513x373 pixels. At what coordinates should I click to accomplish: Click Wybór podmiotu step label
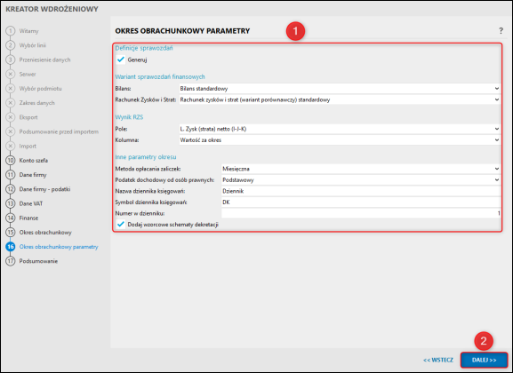40,89
